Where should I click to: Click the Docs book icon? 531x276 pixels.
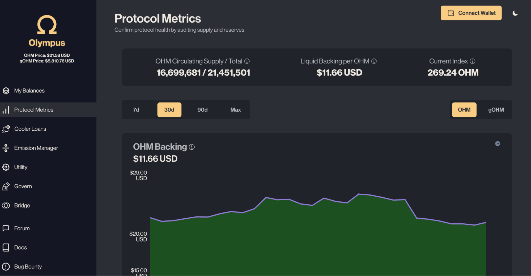(6, 247)
